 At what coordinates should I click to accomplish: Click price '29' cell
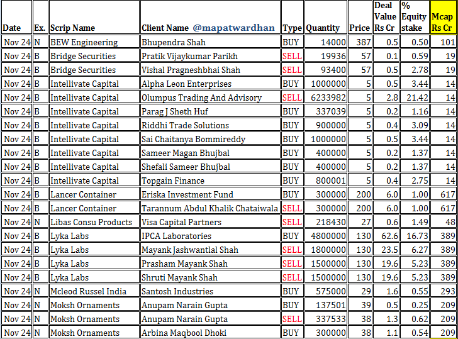[x=360, y=291]
